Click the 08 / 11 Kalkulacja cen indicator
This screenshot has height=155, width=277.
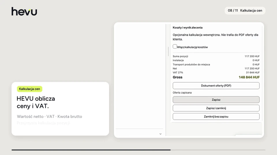point(245,11)
